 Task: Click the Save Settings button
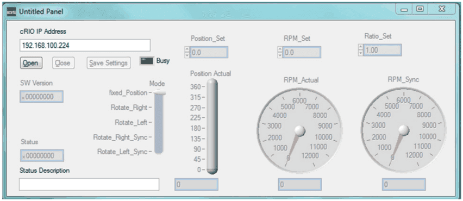108,63
